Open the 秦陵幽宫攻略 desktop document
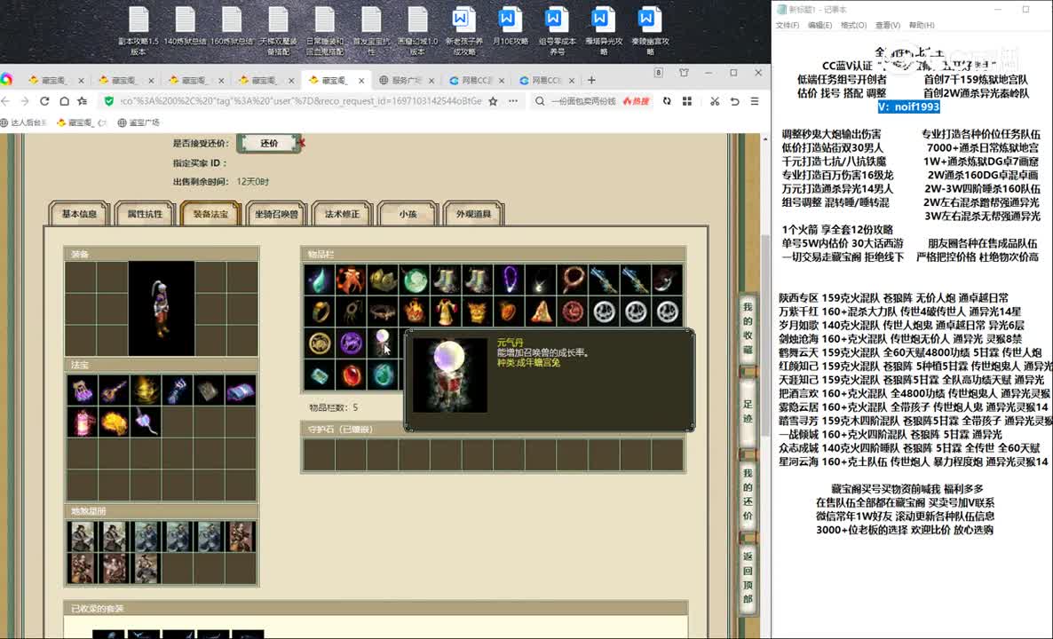1053x639 pixels. pos(649,31)
